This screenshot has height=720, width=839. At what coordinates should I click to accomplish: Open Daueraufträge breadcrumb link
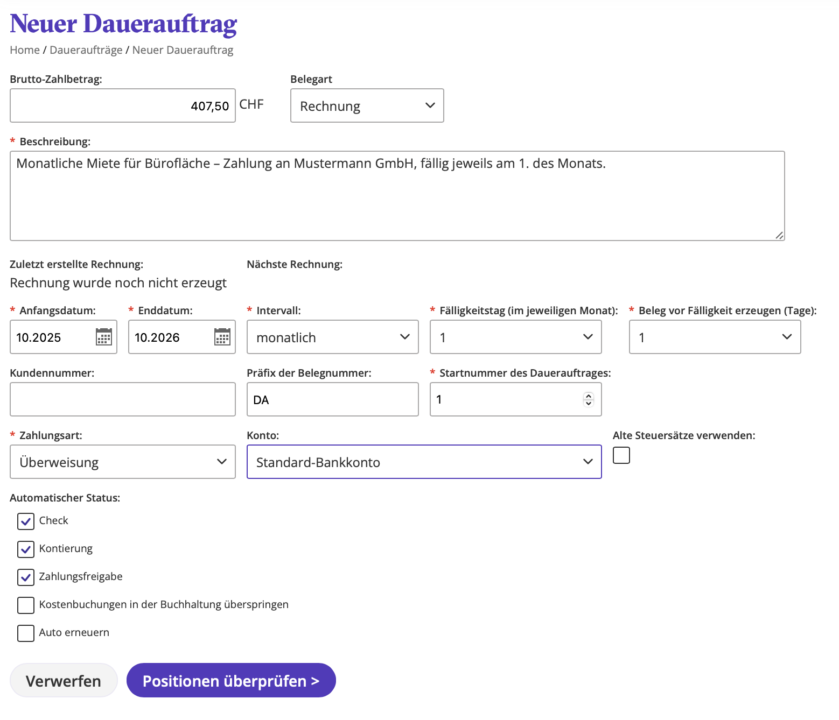[x=86, y=50]
